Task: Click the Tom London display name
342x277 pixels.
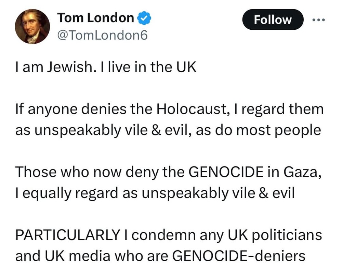Action: coord(96,18)
